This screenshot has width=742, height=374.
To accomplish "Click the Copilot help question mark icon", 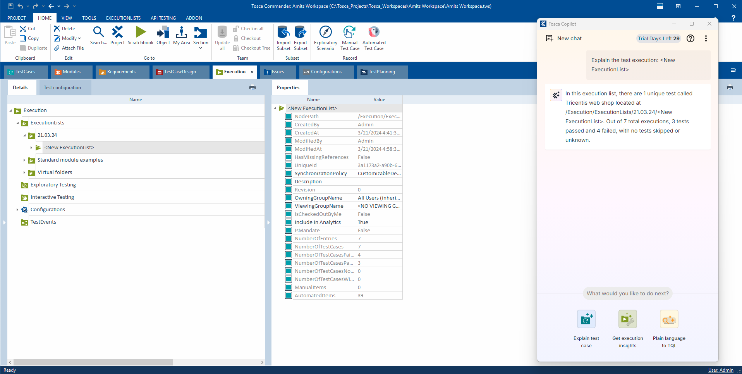I will (x=690, y=38).
